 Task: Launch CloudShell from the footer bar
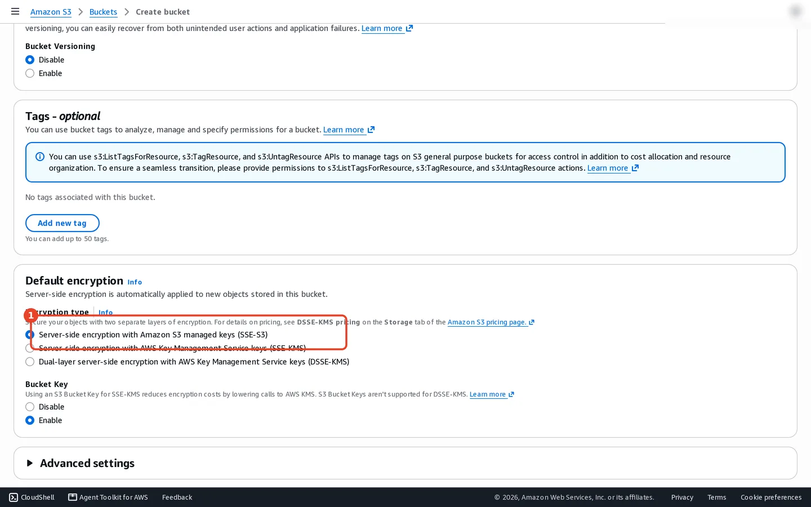32,497
